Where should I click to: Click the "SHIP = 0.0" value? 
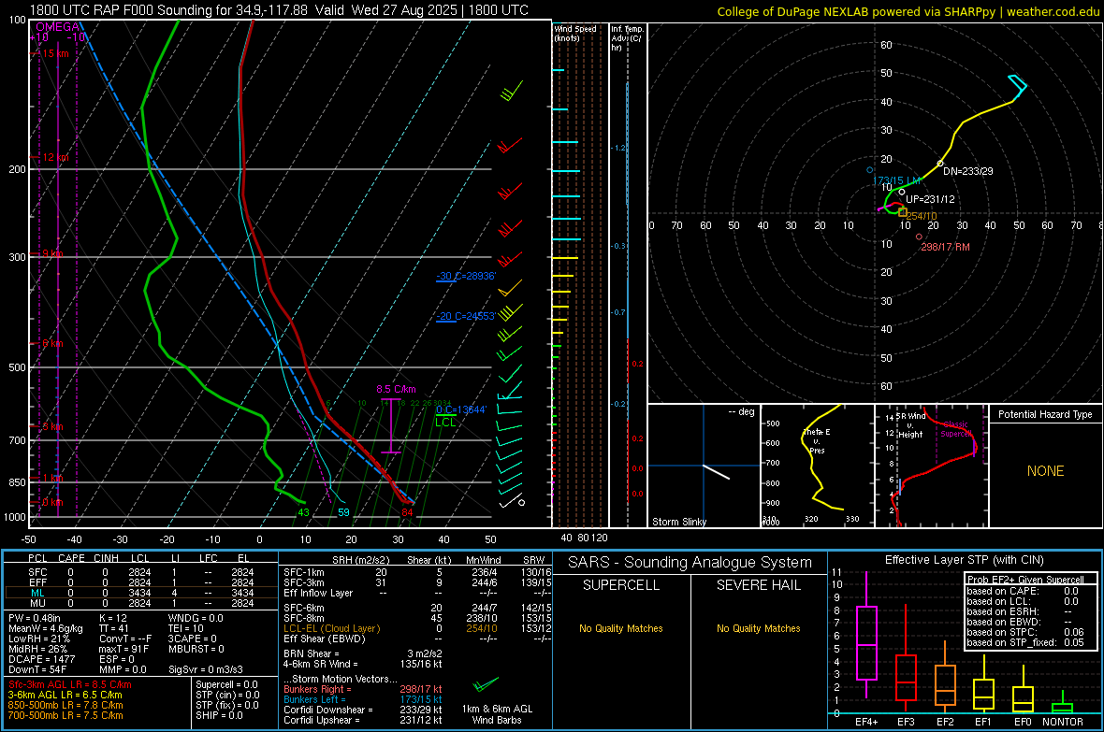tap(219, 715)
